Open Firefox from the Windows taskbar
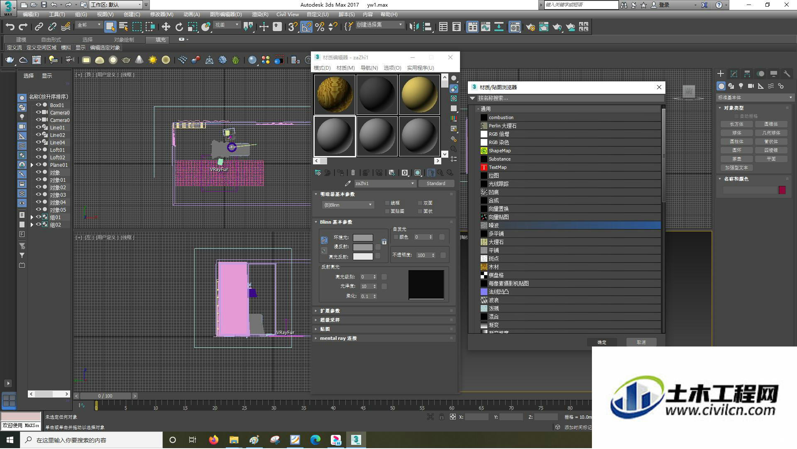797x449 pixels. pyautogui.click(x=213, y=440)
